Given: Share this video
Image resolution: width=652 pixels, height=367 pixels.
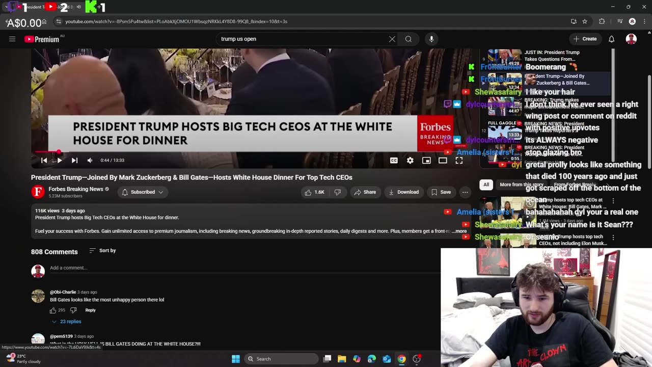Looking at the screenshot, I should click(x=365, y=192).
